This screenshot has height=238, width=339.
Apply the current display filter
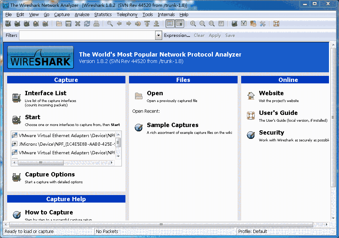coord(214,35)
